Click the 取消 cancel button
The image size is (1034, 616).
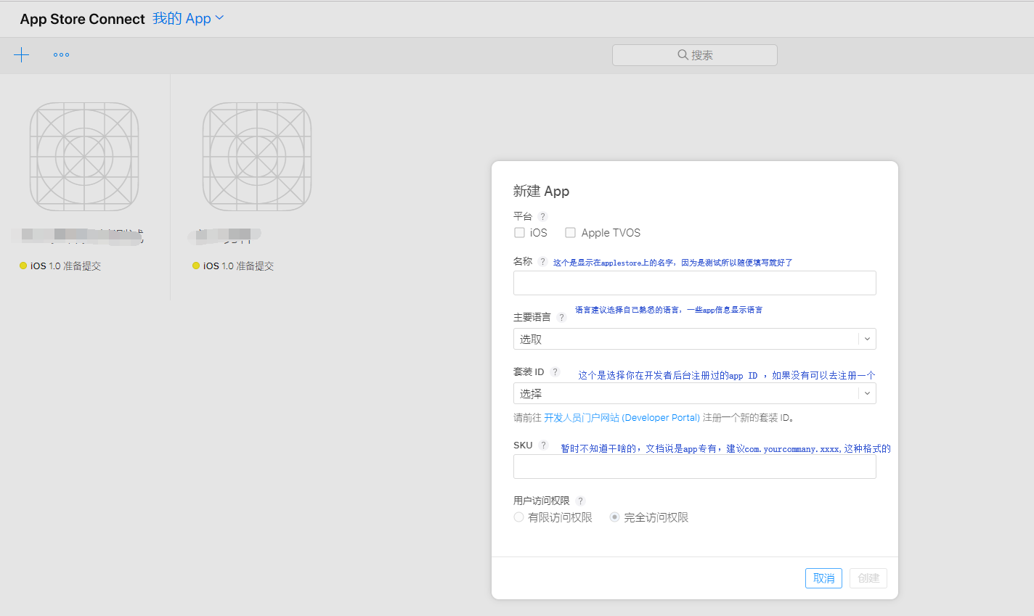tap(823, 578)
